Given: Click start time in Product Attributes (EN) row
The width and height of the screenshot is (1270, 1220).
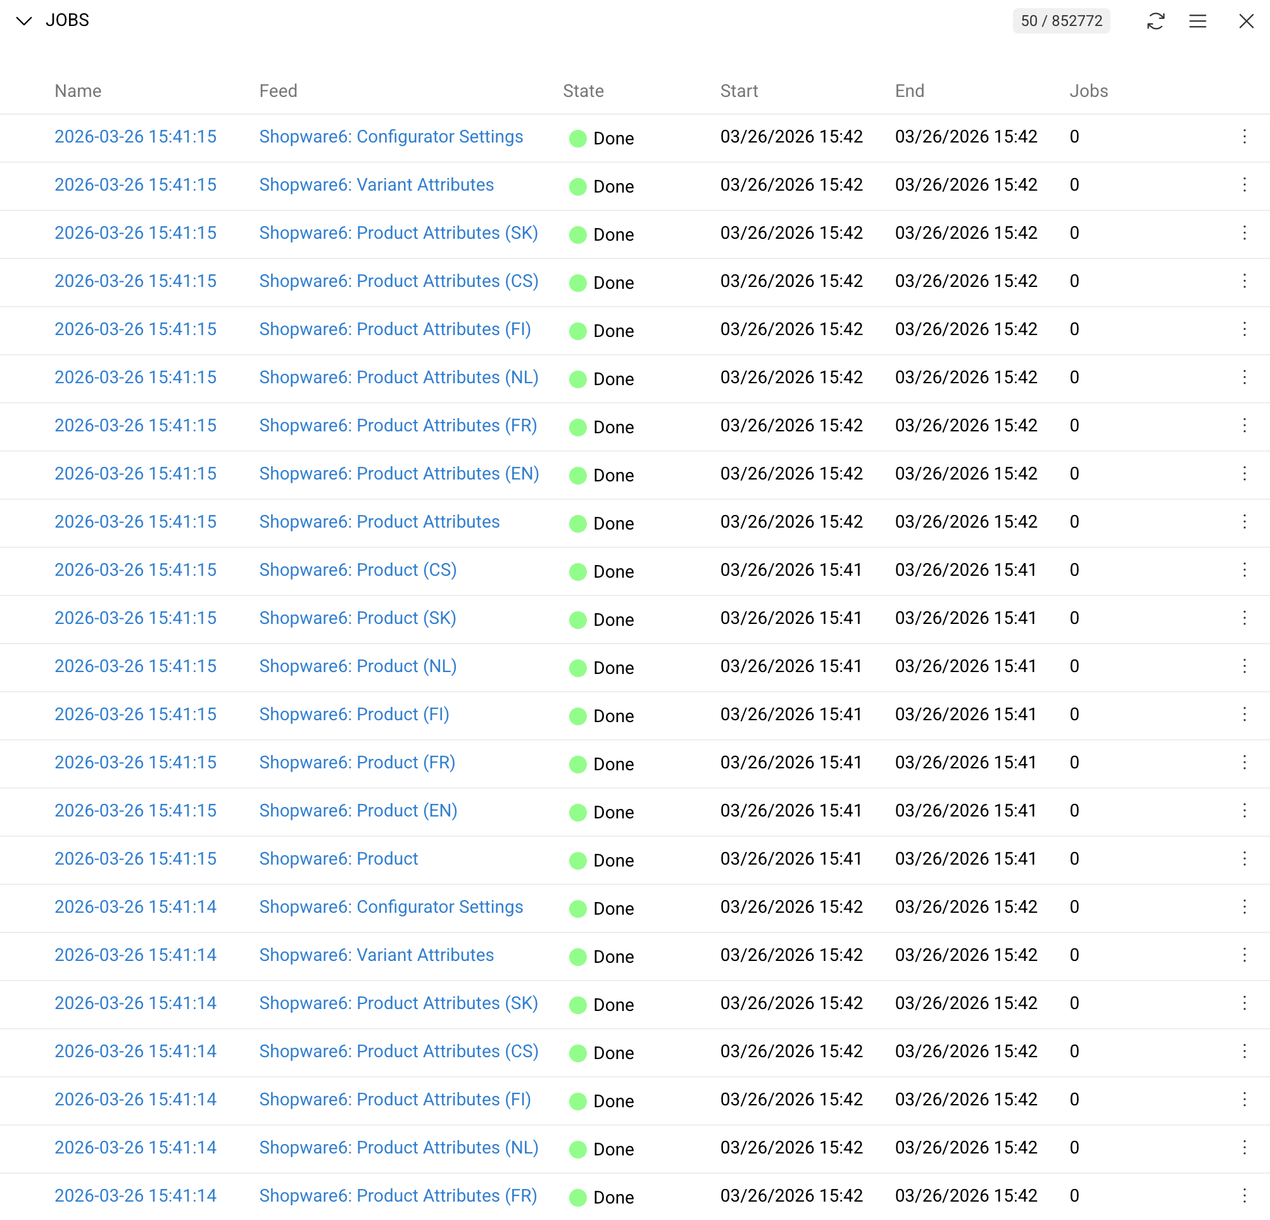Looking at the screenshot, I should [791, 473].
